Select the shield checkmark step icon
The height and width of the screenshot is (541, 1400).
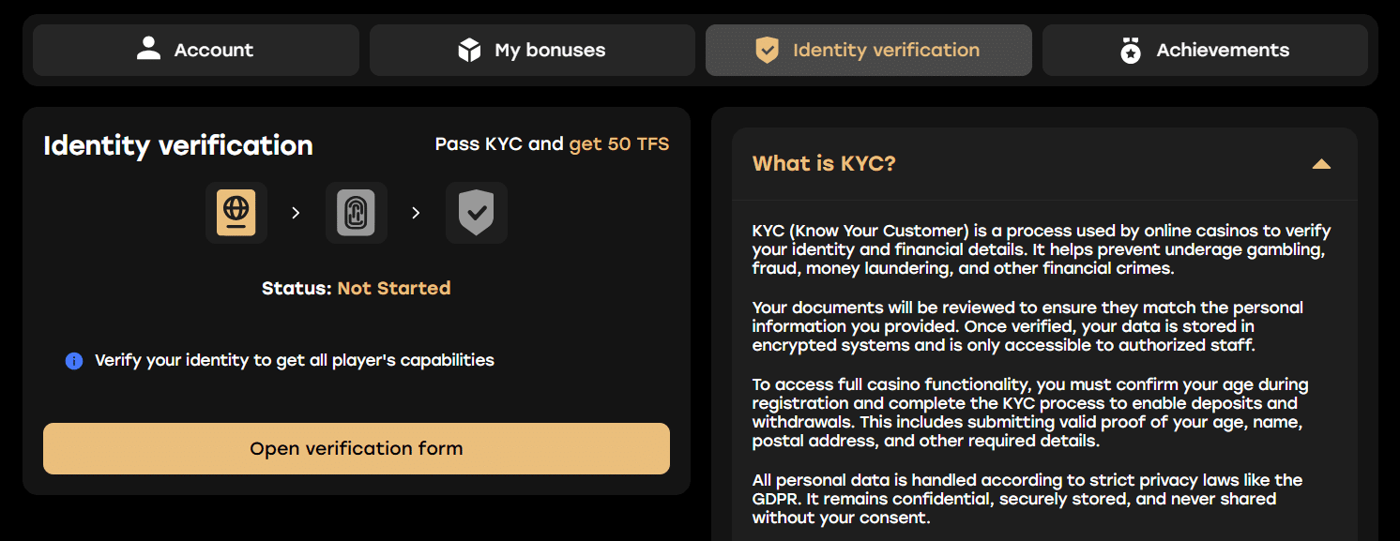477,213
